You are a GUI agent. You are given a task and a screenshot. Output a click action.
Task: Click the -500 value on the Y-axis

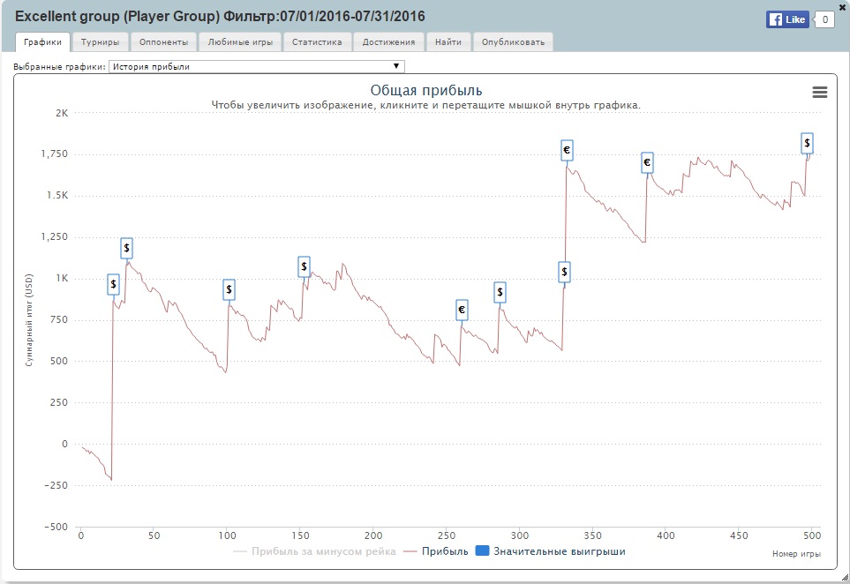(x=56, y=527)
